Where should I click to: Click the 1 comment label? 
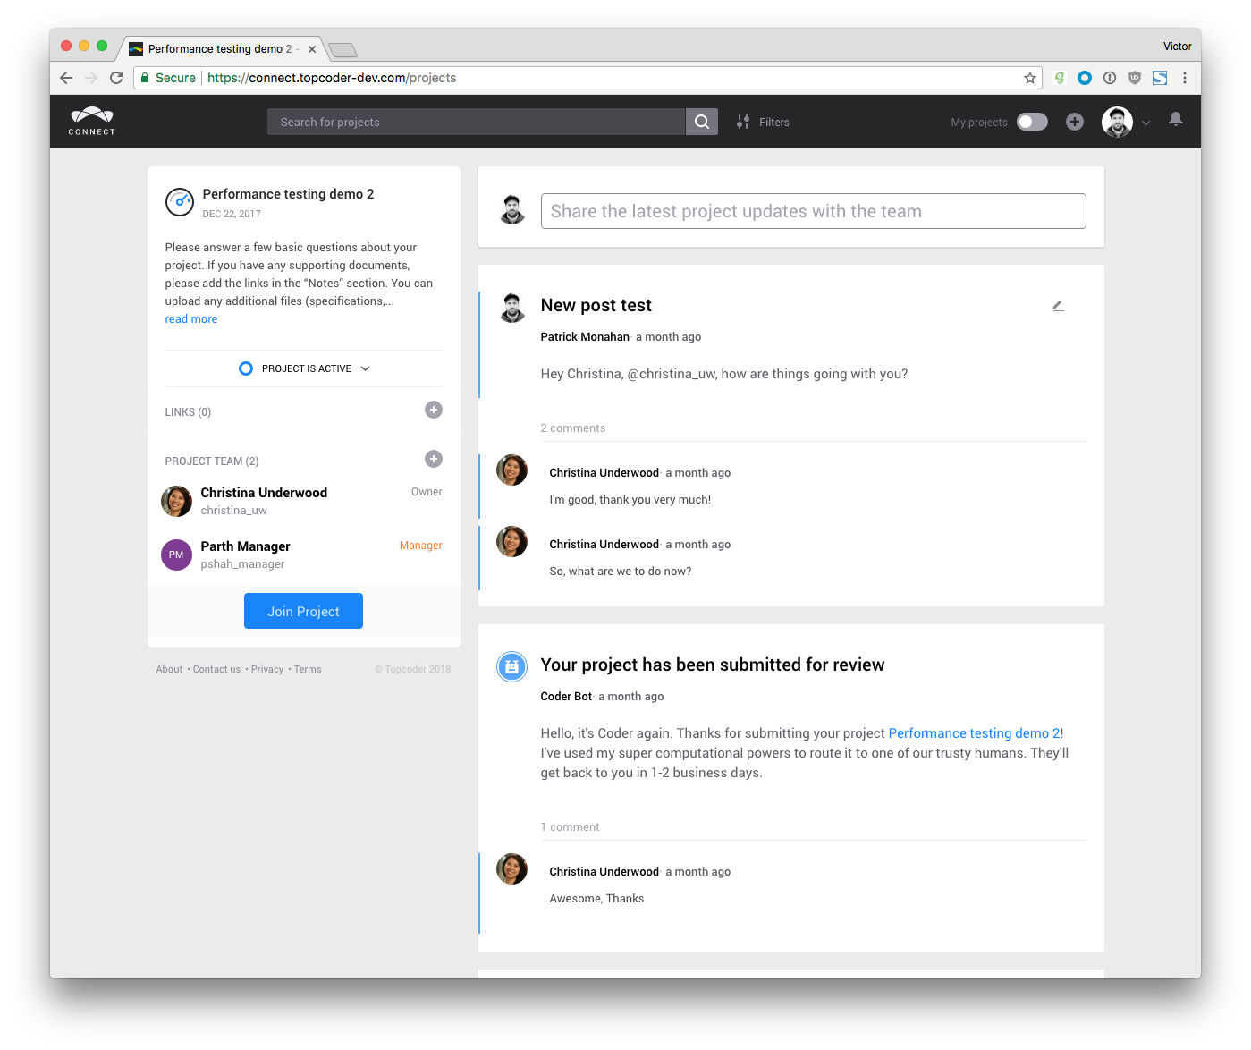click(x=570, y=827)
